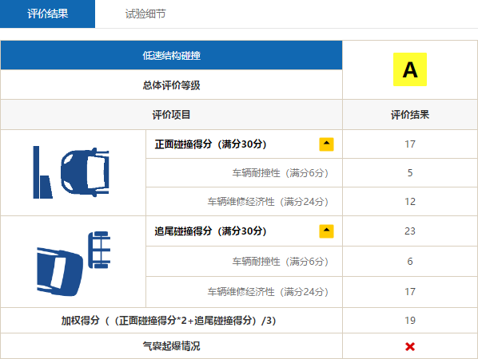Click the crashworthiness score 5
Image resolution: width=478 pixels, height=359 pixels.
(x=410, y=173)
